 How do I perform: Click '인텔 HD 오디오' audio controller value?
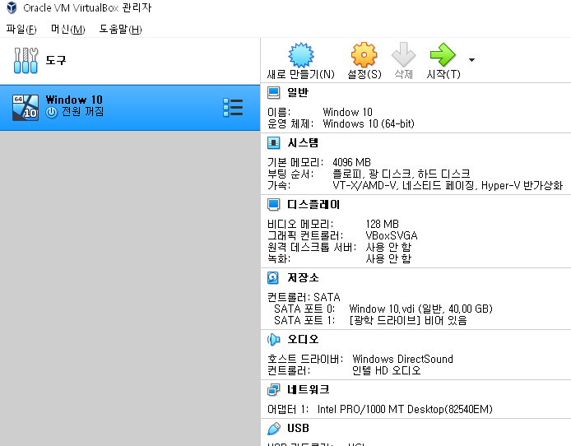pos(387,370)
